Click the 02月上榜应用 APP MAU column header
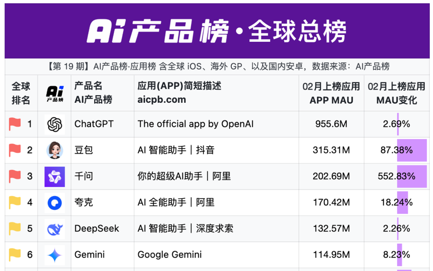 click(332, 93)
